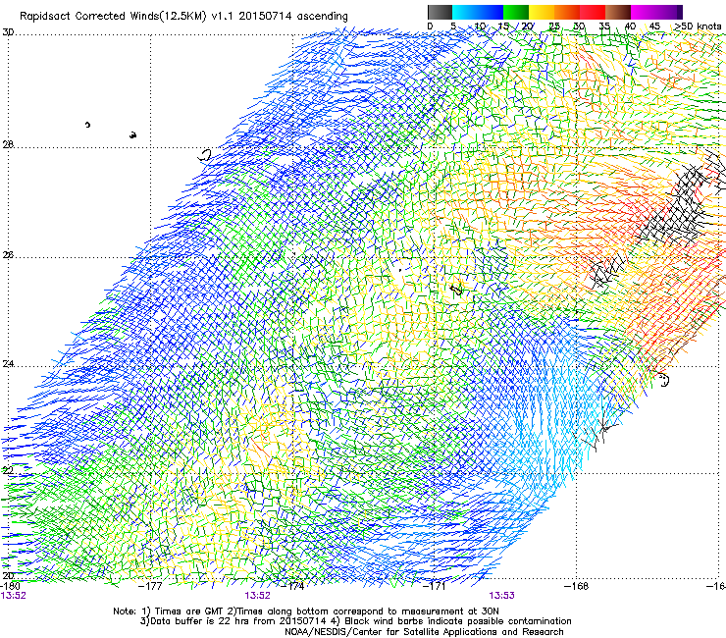Viewport: 726px width, 638px height.
Task: Click the '-174' longitude axis label
Action: [x=293, y=586]
